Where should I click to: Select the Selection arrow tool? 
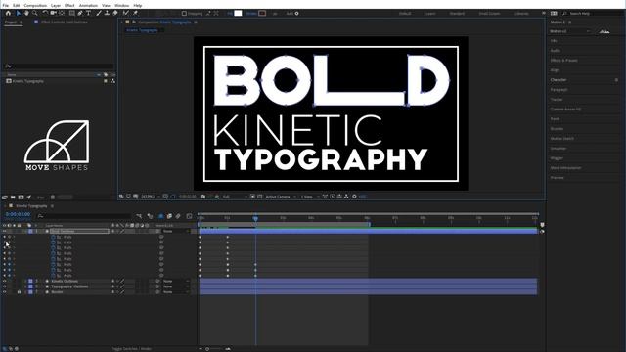[18, 13]
